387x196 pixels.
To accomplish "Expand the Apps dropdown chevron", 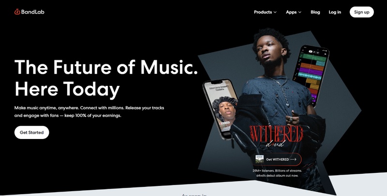I will 300,12.
